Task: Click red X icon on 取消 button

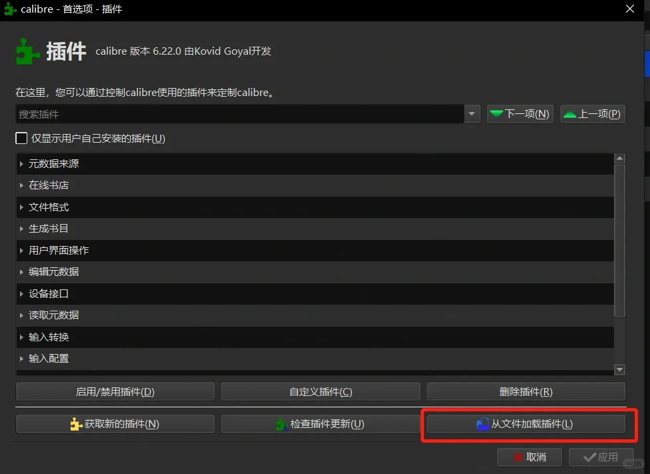Action: point(518,457)
